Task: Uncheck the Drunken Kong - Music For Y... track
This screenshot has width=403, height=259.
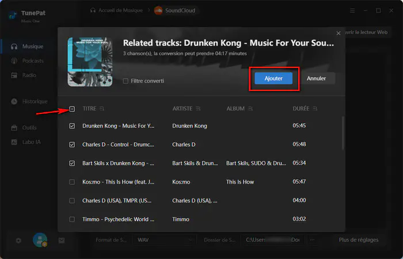Action: point(72,126)
